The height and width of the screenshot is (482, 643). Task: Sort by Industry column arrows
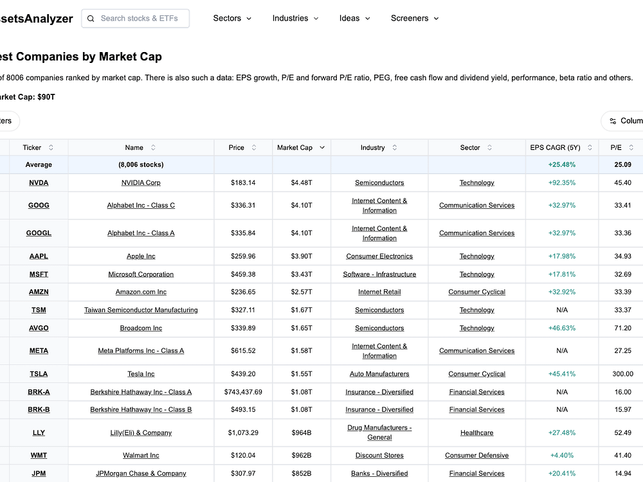tap(395, 148)
